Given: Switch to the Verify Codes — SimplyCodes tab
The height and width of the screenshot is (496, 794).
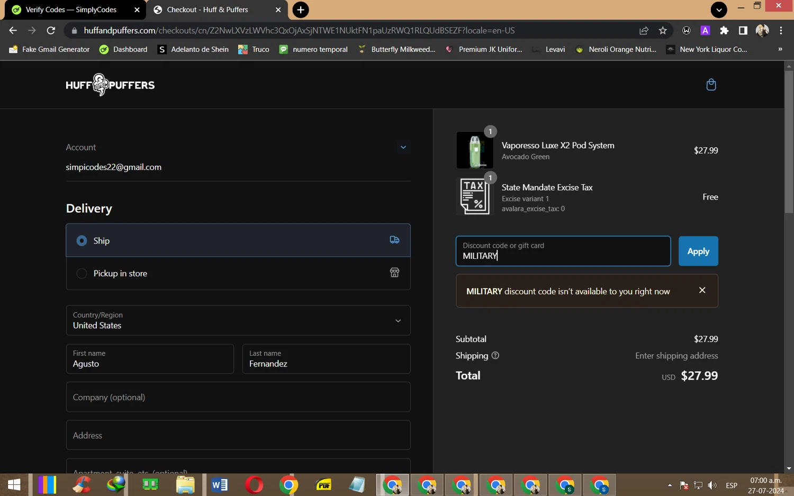Looking at the screenshot, I should coord(71,10).
